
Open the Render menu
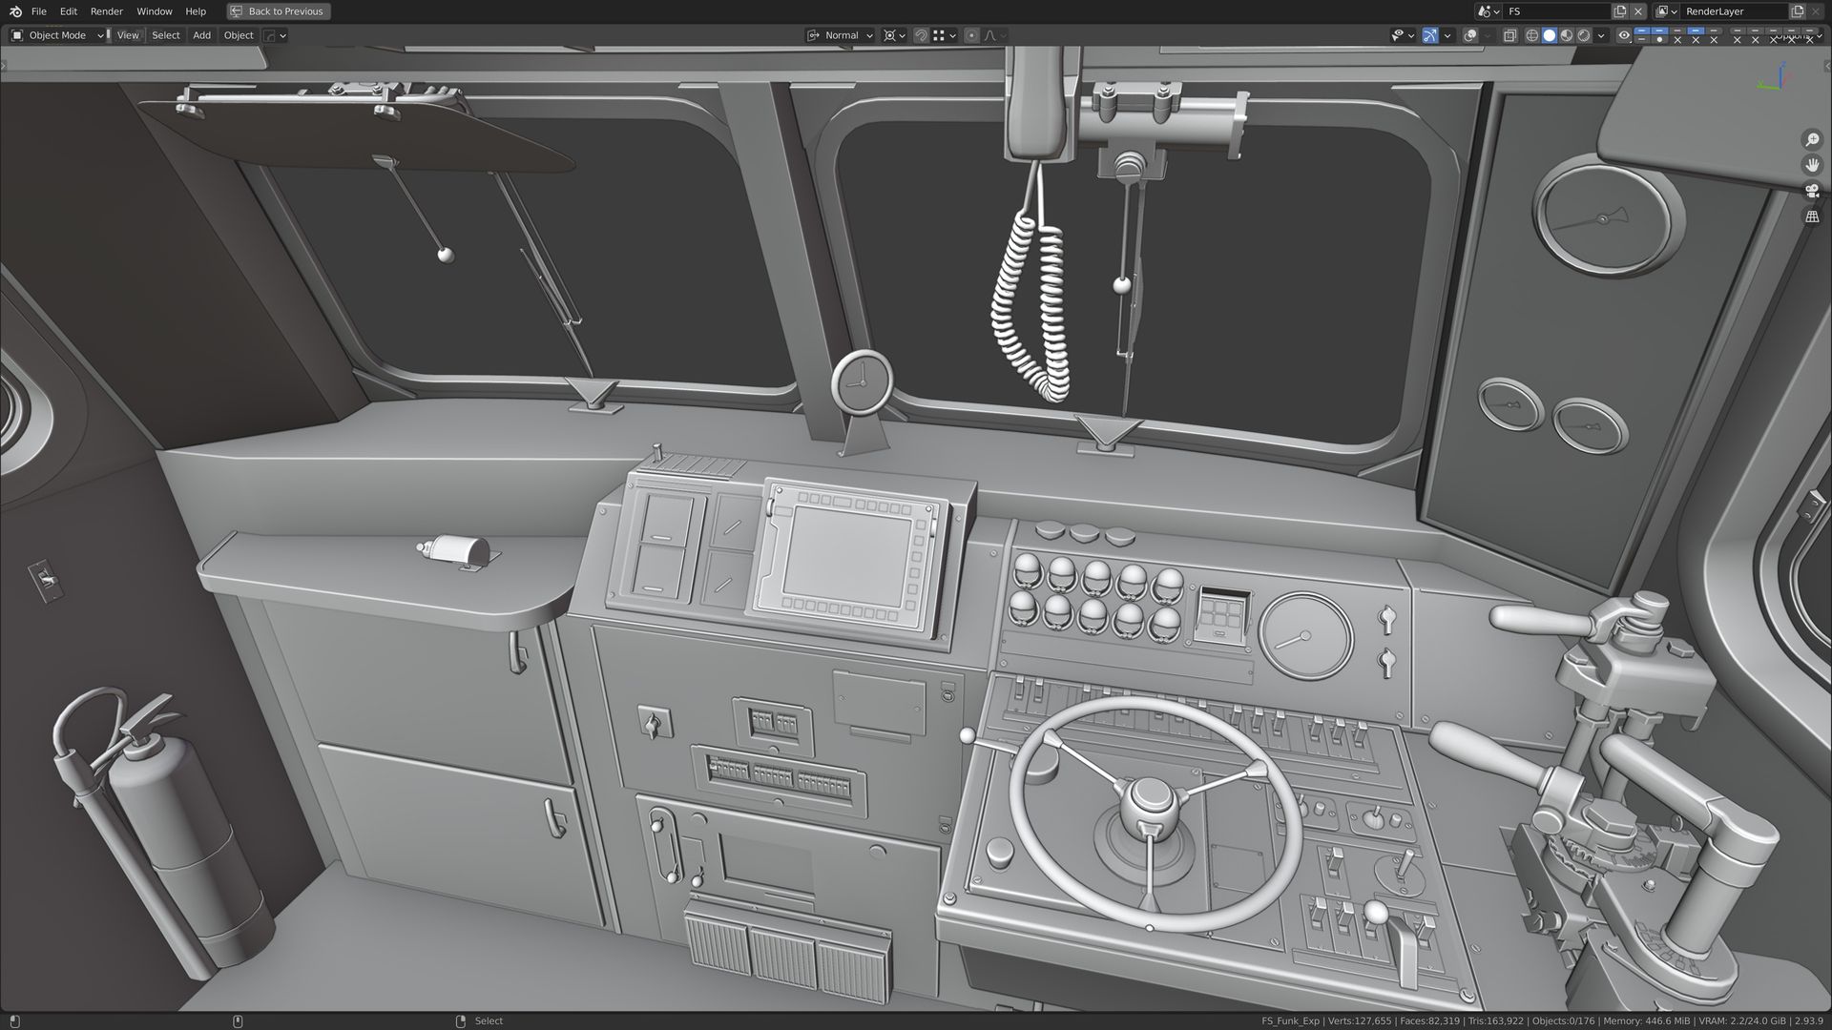[x=106, y=11]
